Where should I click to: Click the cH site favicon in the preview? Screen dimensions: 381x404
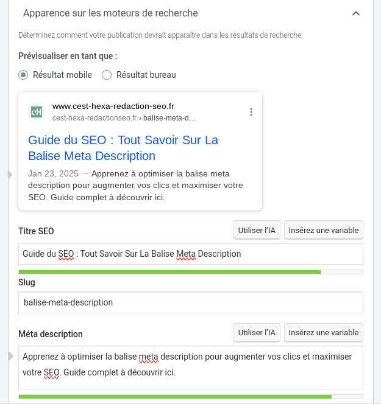37,112
